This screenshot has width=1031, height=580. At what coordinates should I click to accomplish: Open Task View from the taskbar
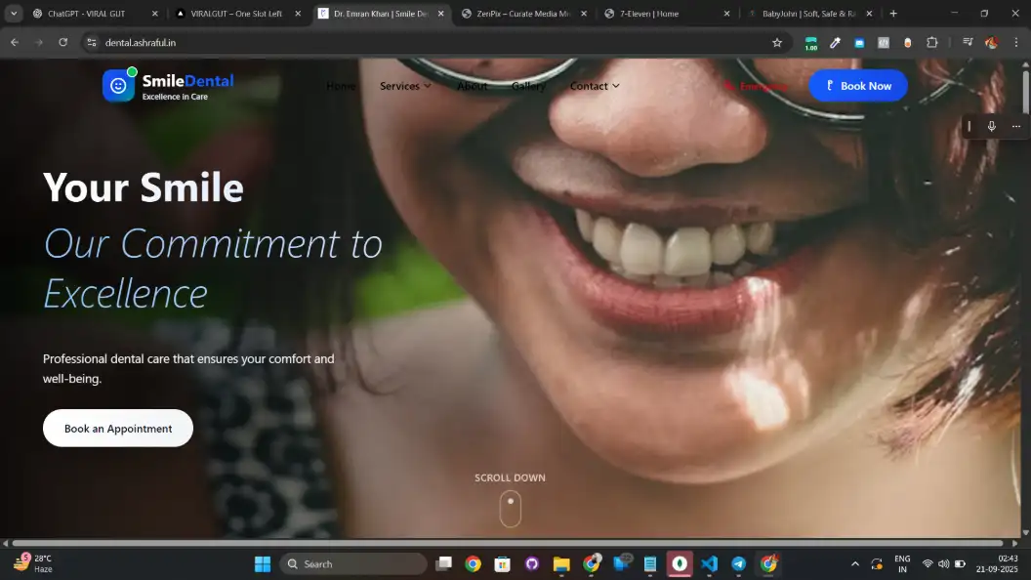click(444, 564)
